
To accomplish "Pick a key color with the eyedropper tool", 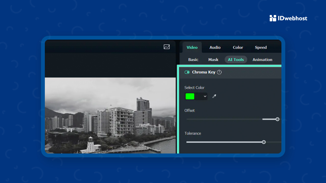I will tap(214, 96).
